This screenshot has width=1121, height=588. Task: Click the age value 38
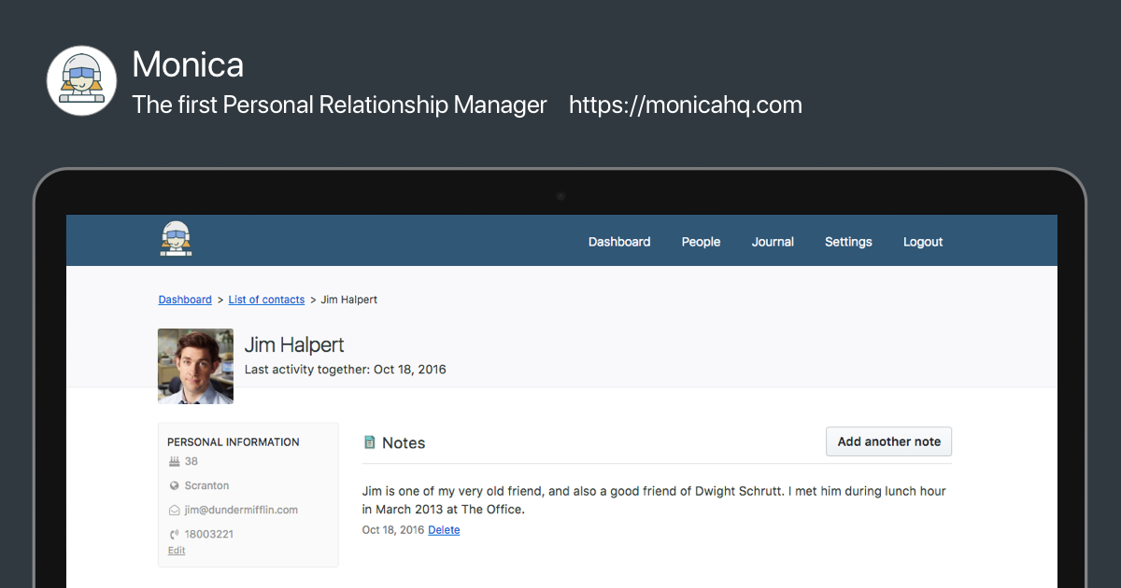pyautogui.click(x=192, y=461)
